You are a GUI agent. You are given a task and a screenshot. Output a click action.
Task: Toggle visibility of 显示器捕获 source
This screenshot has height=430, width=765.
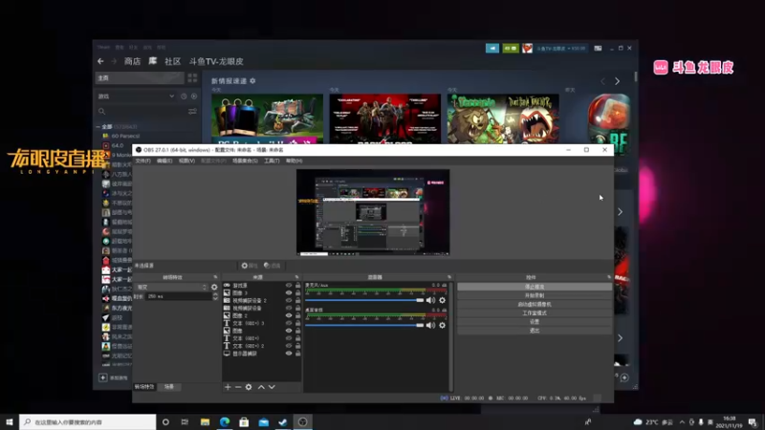point(289,354)
